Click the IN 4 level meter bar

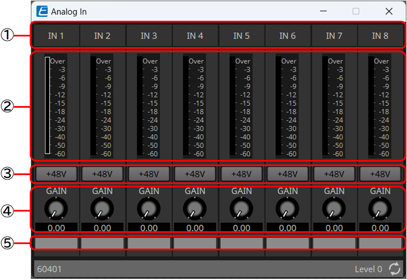tap(186, 105)
